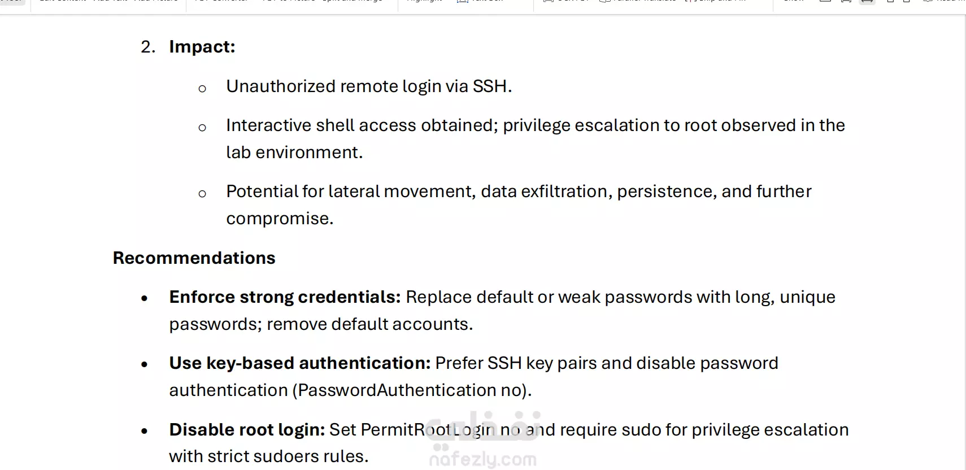Open the PDF to Picture tool
966x470 pixels.
click(x=289, y=1)
